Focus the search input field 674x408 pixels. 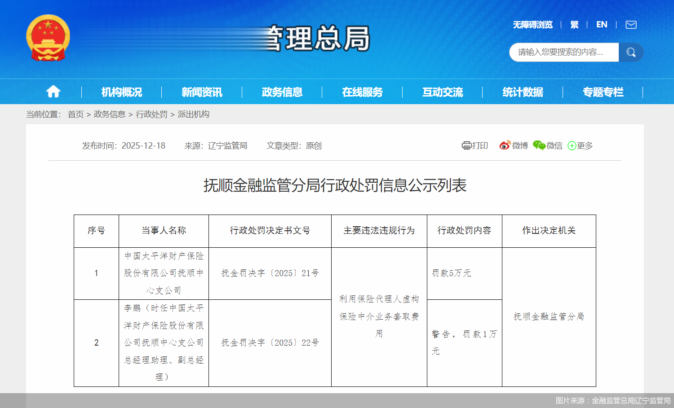pyautogui.click(x=564, y=53)
